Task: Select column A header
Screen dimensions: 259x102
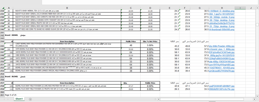Action: [9, 8]
